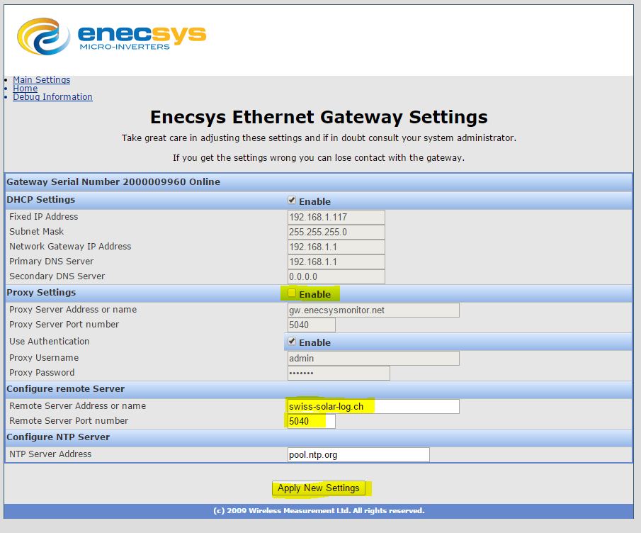Open the Main Settings link

click(41, 80)
